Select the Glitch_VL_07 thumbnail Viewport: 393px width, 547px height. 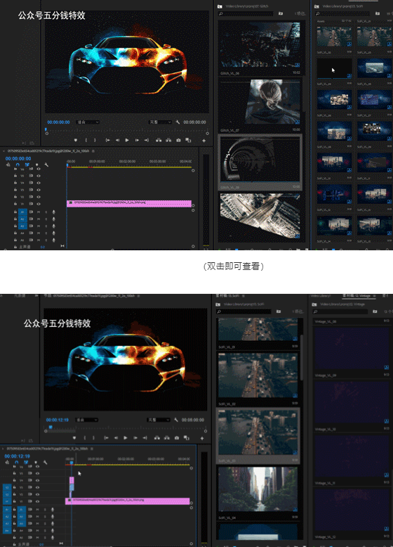[x=260, y=101]
